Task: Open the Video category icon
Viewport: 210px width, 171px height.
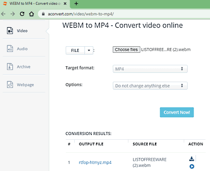Action: 10,30
